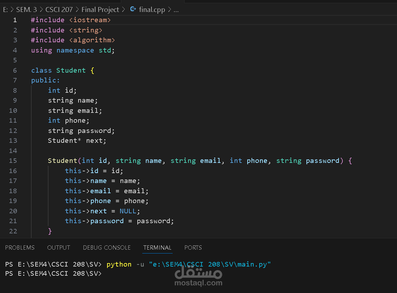The width and height of the screenshot is (397, 293).
Task: Expand the CSCI 207 breadcrumb segment
Action: [59, 10]
